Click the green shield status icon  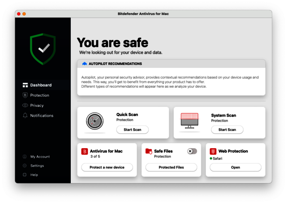(43, 49)
